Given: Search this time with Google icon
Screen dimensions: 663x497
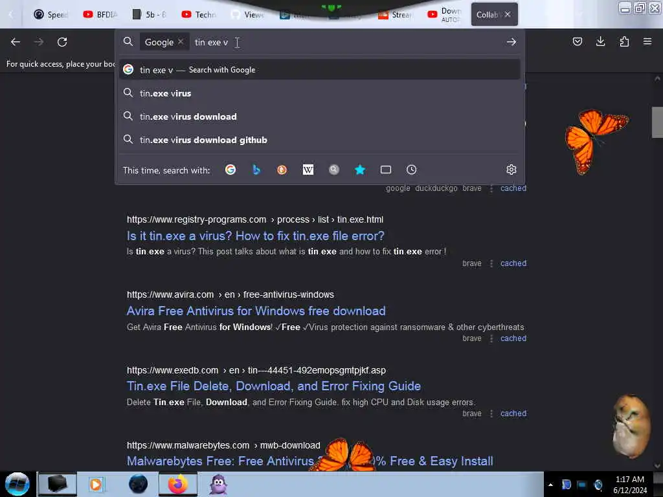Looking at the screenshot, I should click(x=230, y=170).
